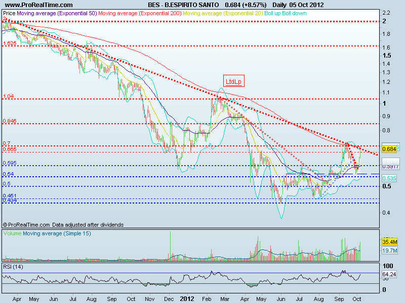Click the 2.2 tick on price axis
The width and height of the screenshot is (405, 303).
click(x=386, y=13)
